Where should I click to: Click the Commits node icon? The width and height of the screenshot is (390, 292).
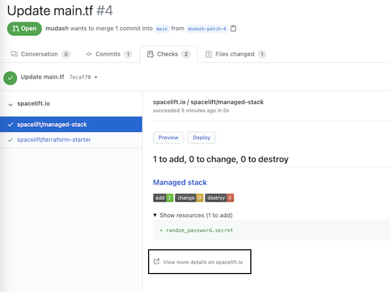coord(89,54)
